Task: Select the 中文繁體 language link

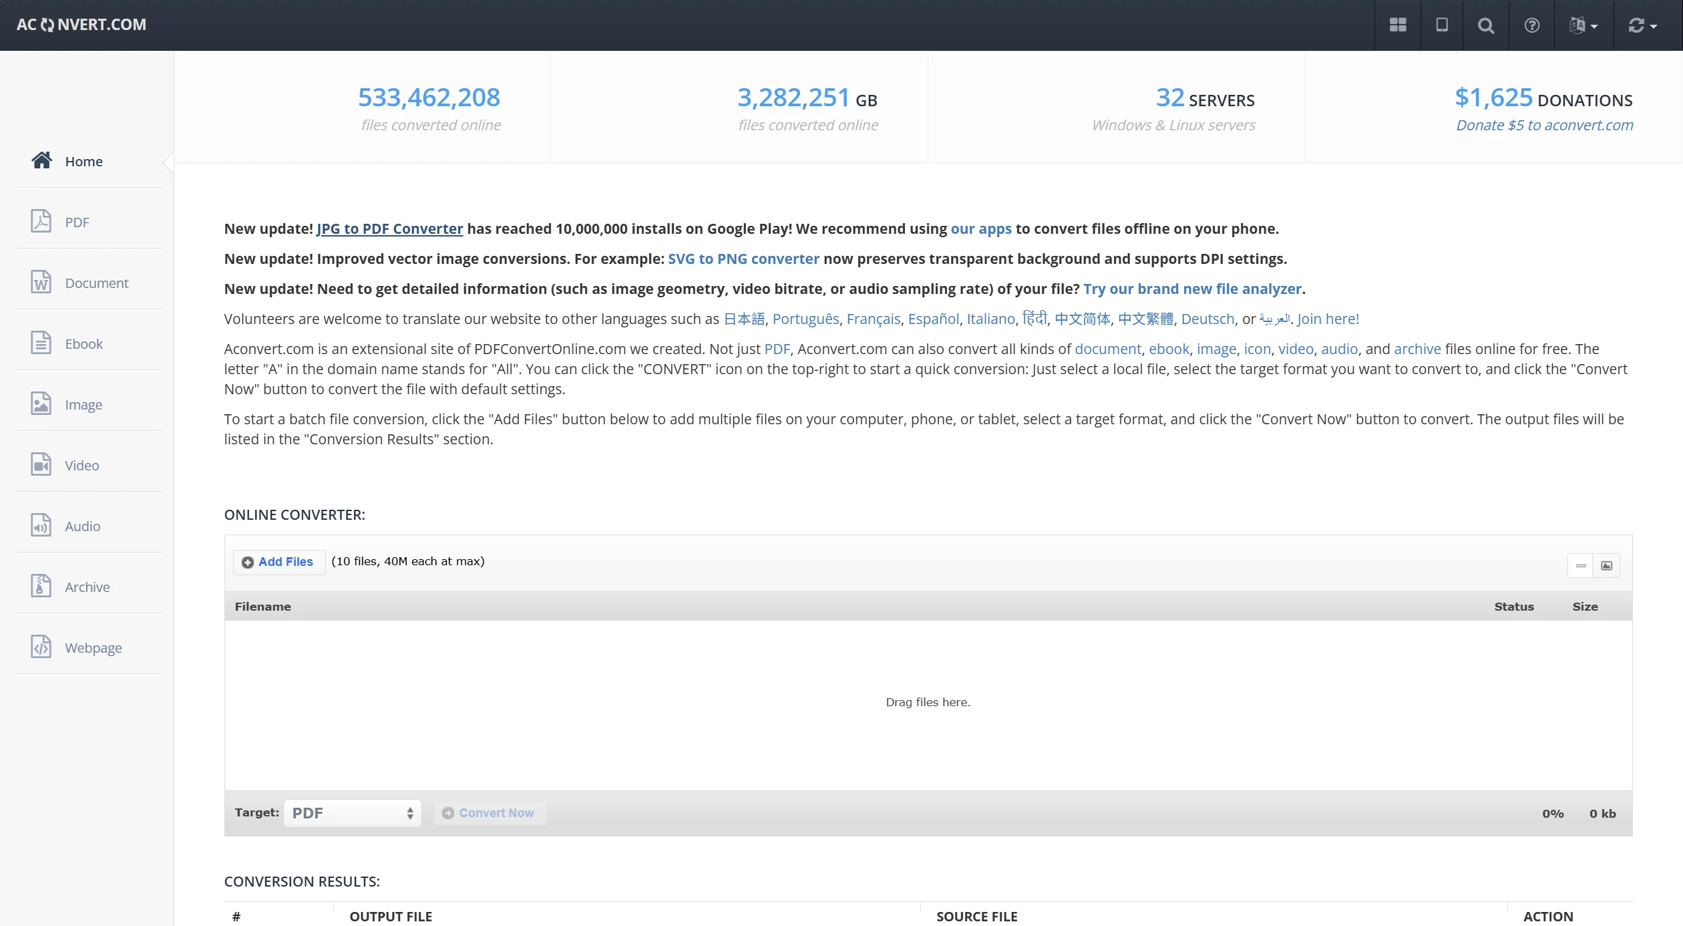Action: click(1146, 319)
